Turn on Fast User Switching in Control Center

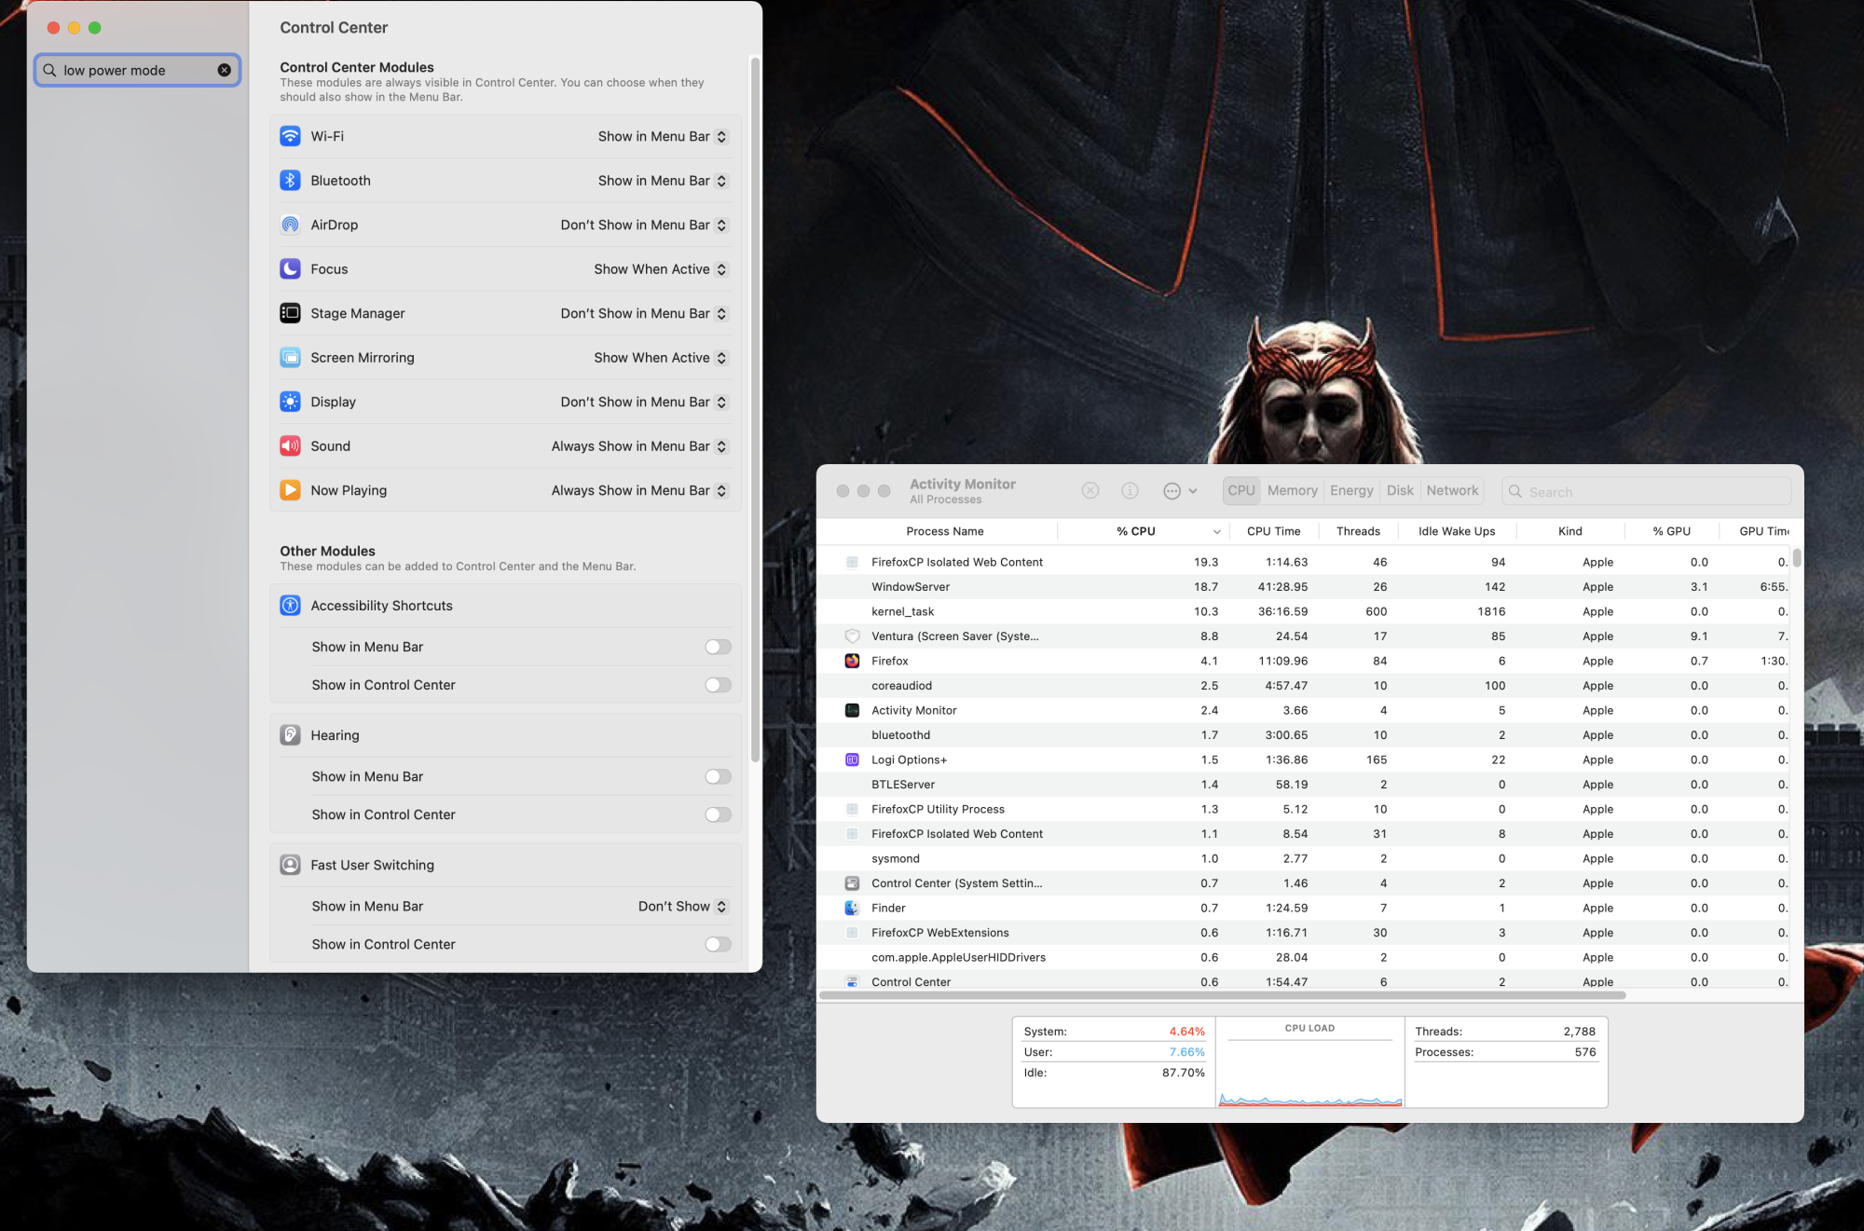[718, 944]
